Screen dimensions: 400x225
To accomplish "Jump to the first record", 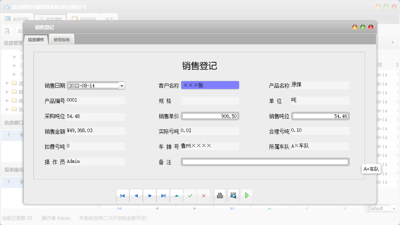I will point(123,196).
